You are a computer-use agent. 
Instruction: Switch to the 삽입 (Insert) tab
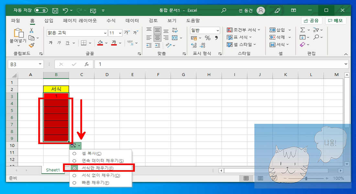49,21
